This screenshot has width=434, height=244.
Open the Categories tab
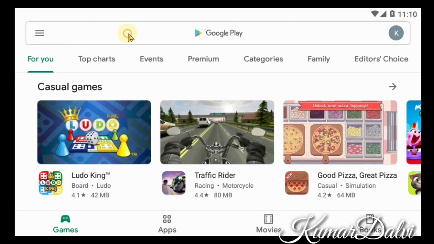coord(263,59)
